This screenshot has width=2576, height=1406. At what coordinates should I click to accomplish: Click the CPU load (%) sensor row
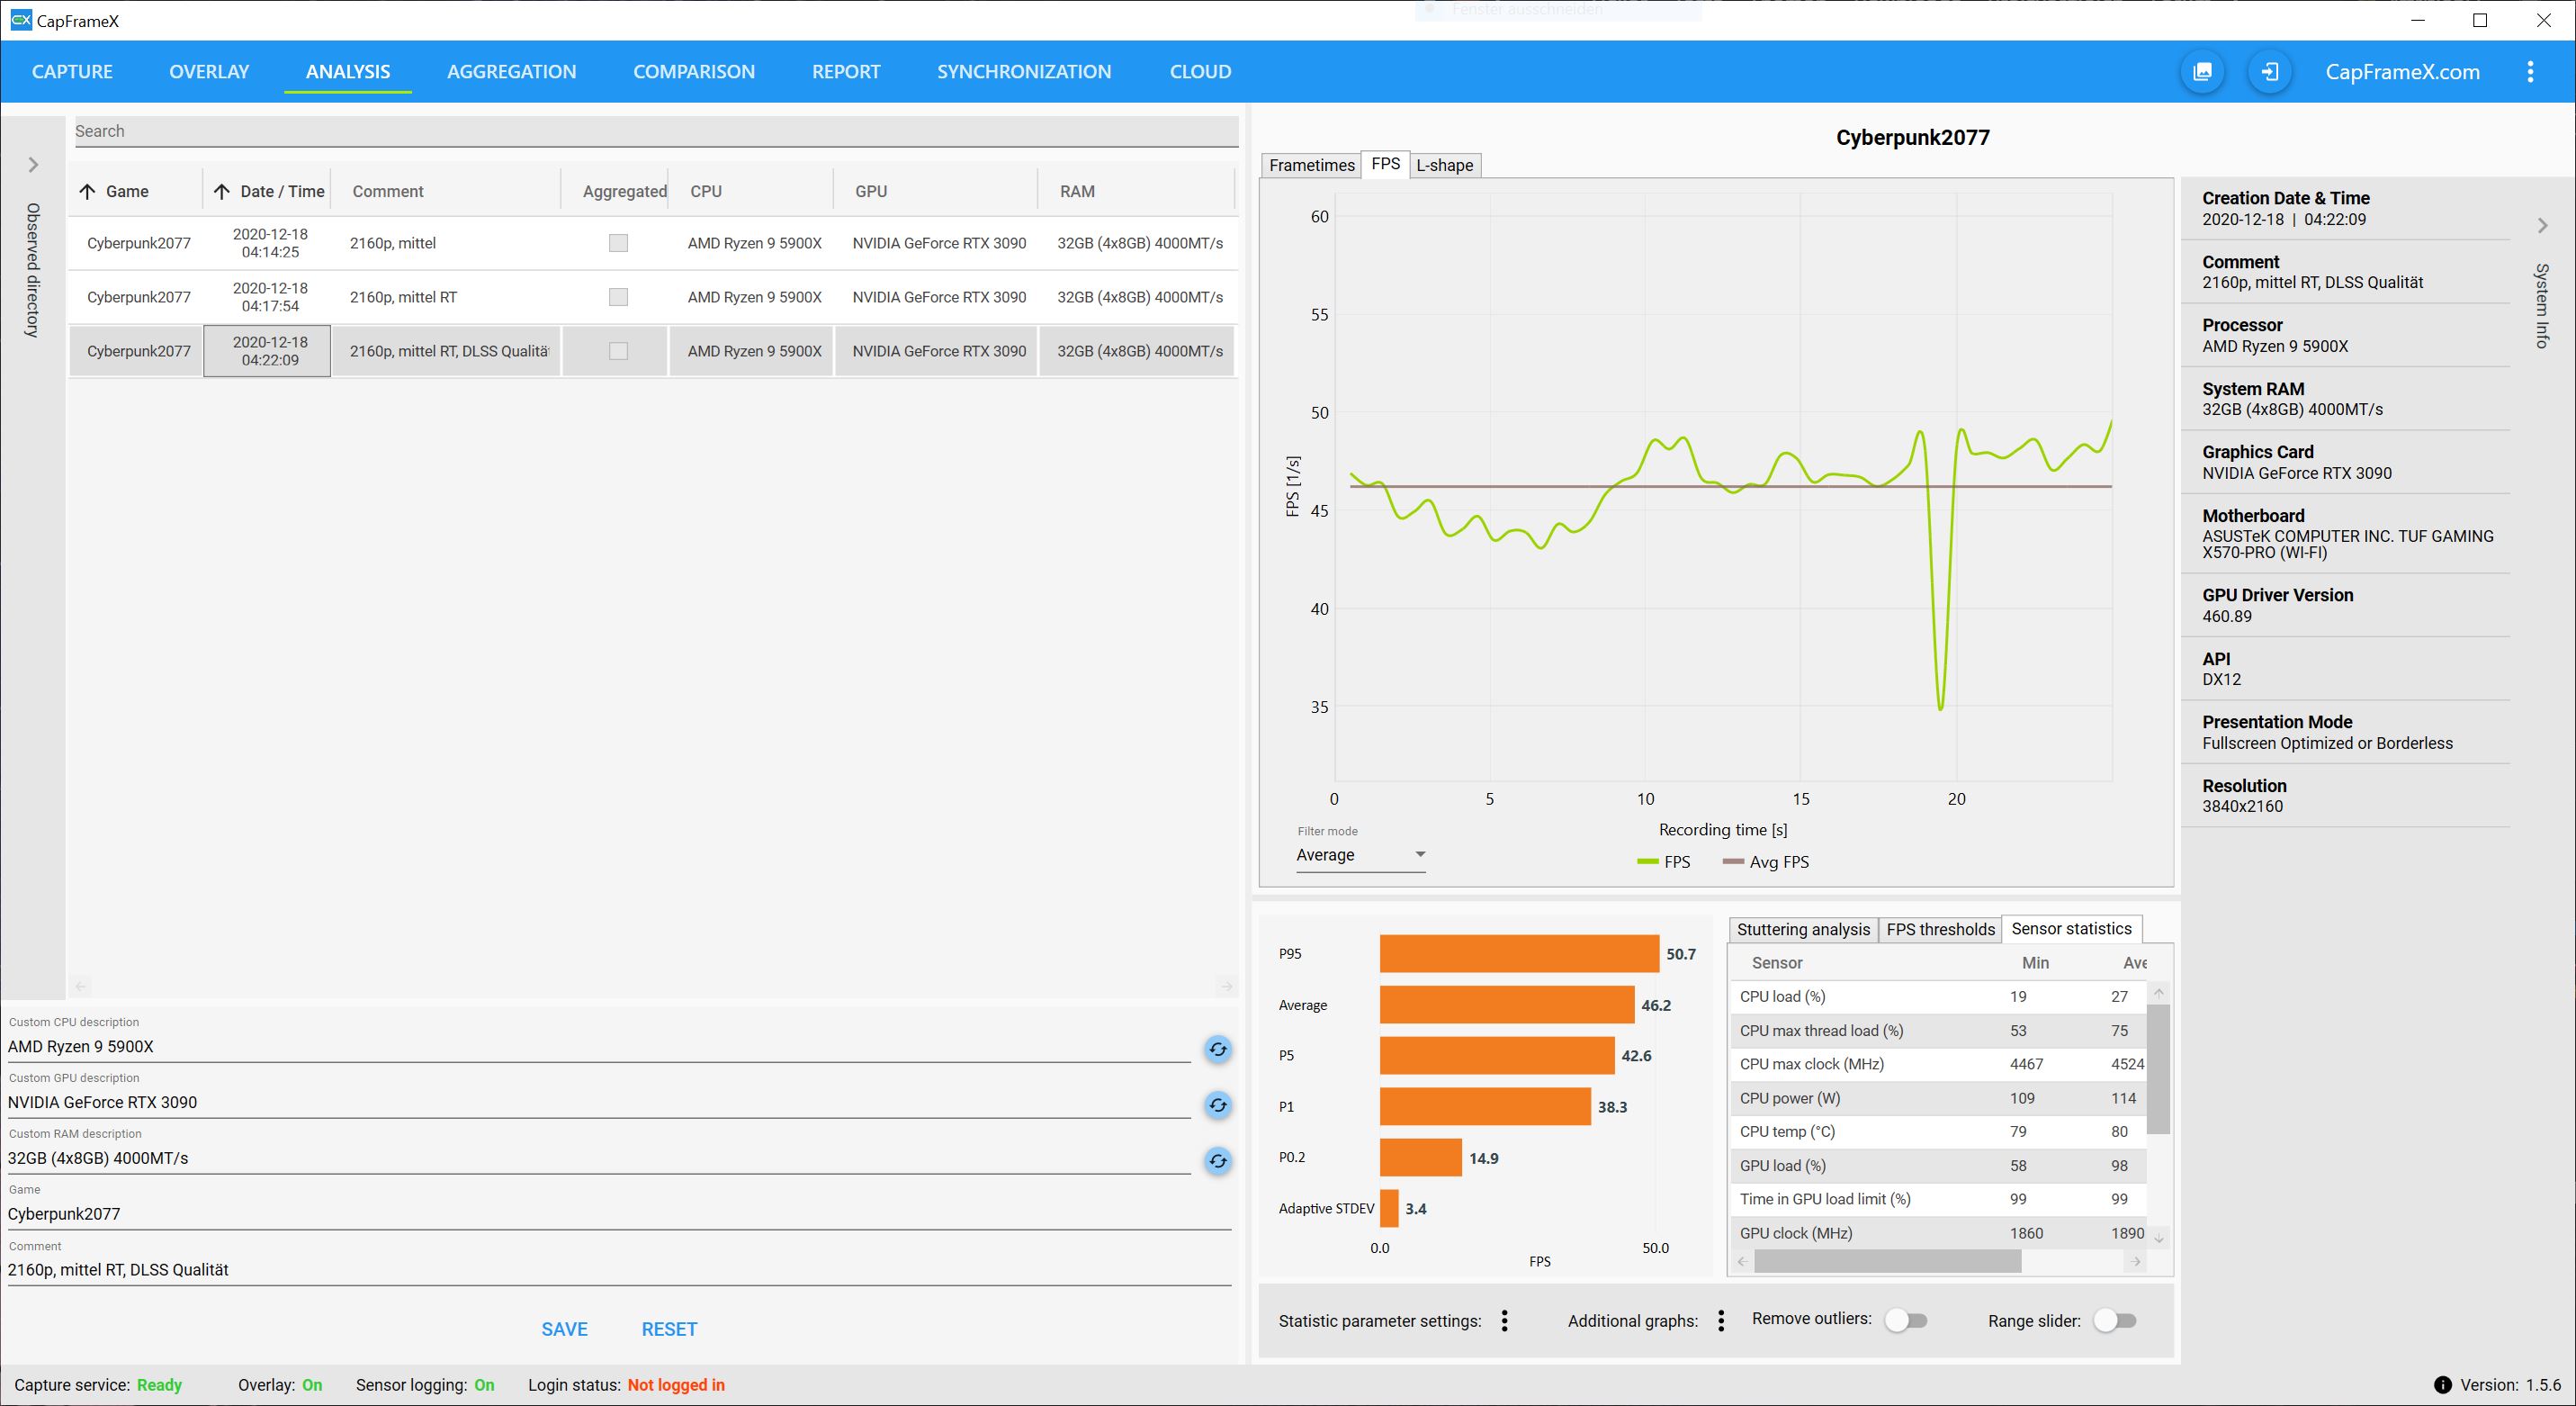1938,996
